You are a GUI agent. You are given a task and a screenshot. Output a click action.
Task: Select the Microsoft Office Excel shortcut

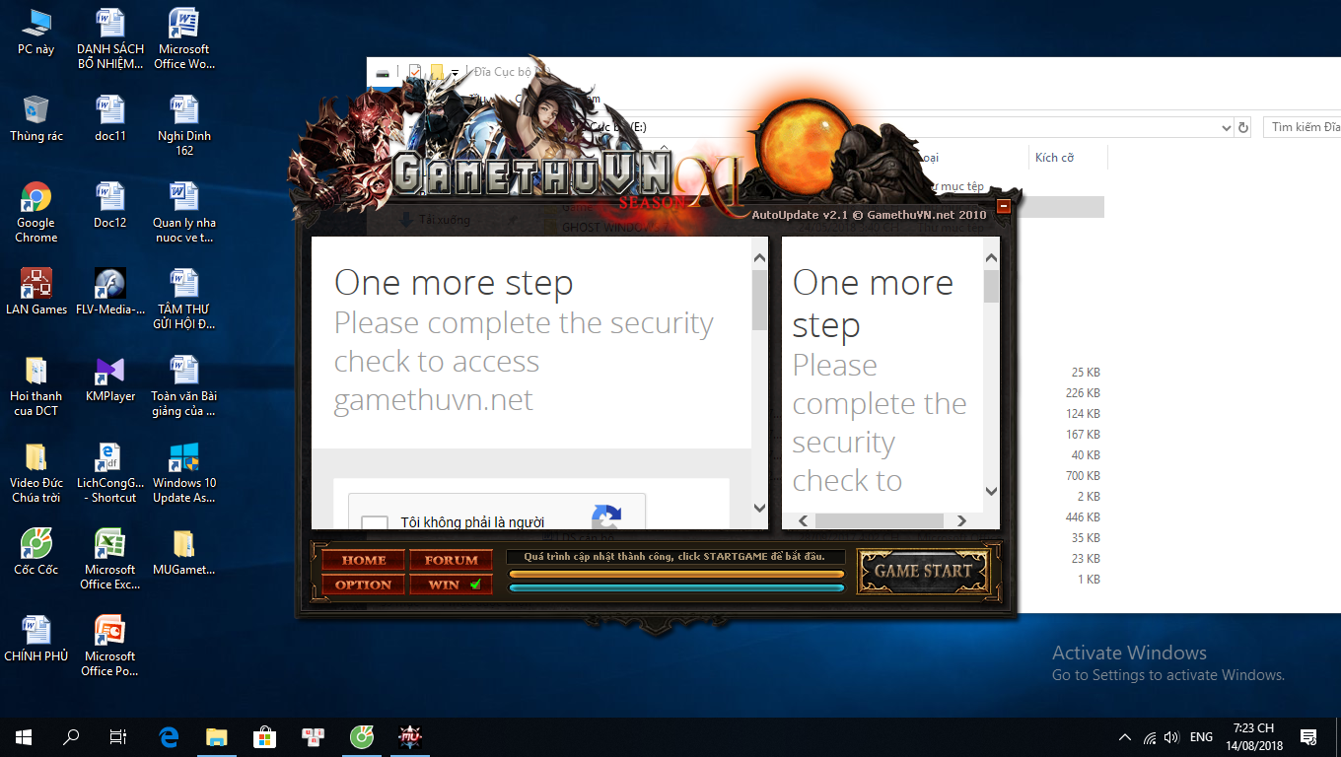[110, 559]
